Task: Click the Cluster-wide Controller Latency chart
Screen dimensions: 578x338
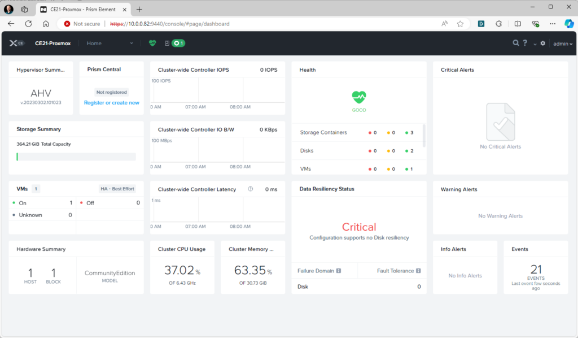Action: click(x=217, y=209)
